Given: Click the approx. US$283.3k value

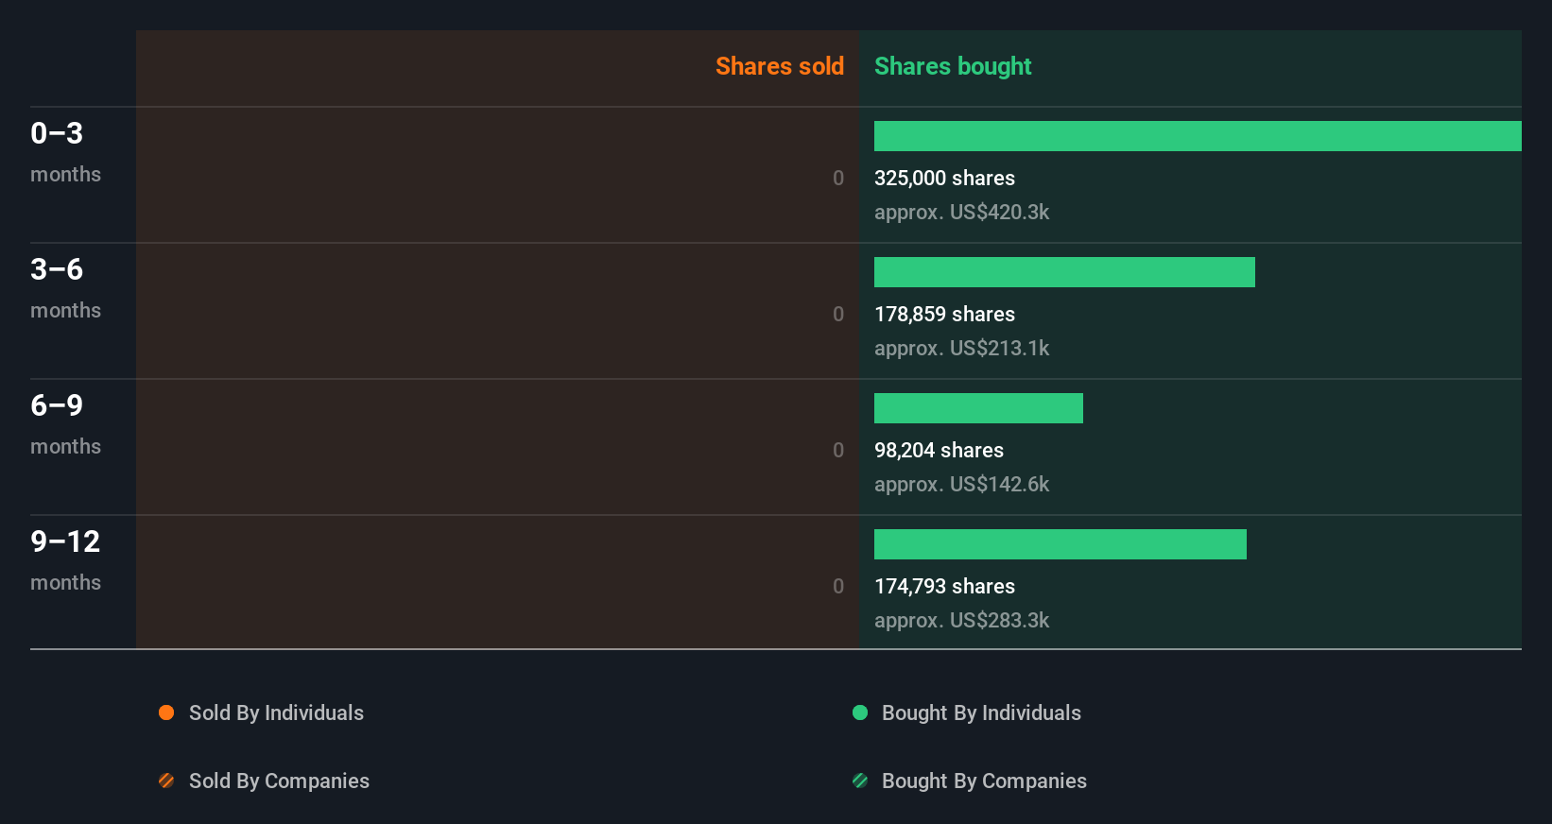Looking at the screenshot, I should [x=961, y=620].
